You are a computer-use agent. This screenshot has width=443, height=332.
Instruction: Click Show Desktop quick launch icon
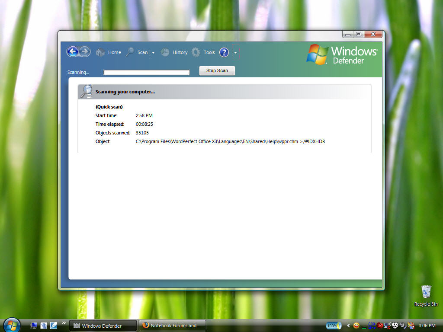[x=34, y=326]
